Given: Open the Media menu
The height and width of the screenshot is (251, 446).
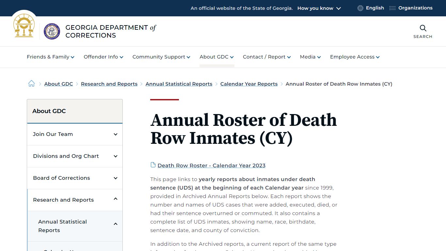Looking at the screenshot, I should pos(311,57).
